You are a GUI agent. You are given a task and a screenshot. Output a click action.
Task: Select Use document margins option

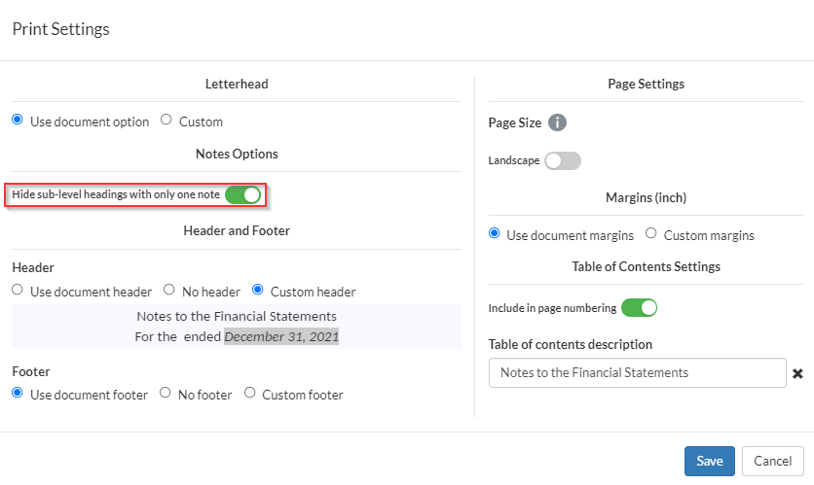pos(494,234)
